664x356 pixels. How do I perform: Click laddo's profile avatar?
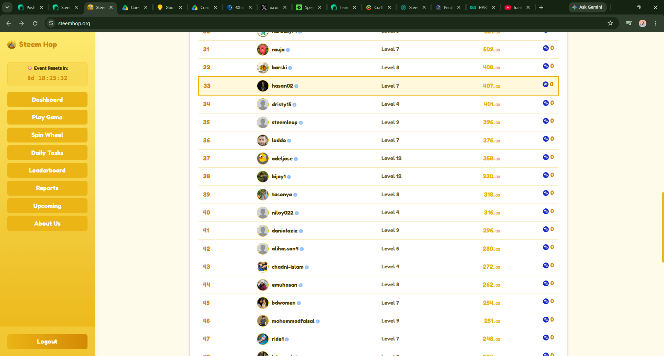click(x=263, y=140)
